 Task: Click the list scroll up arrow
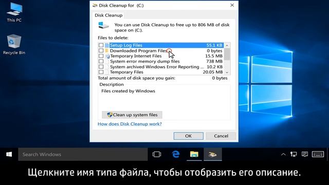227,46
